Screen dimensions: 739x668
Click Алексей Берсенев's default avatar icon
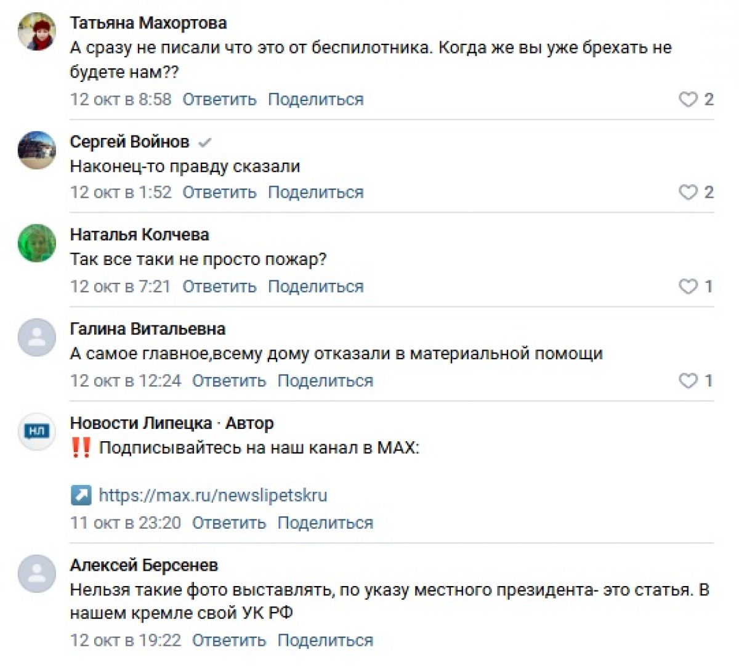[x=37, y=574]
